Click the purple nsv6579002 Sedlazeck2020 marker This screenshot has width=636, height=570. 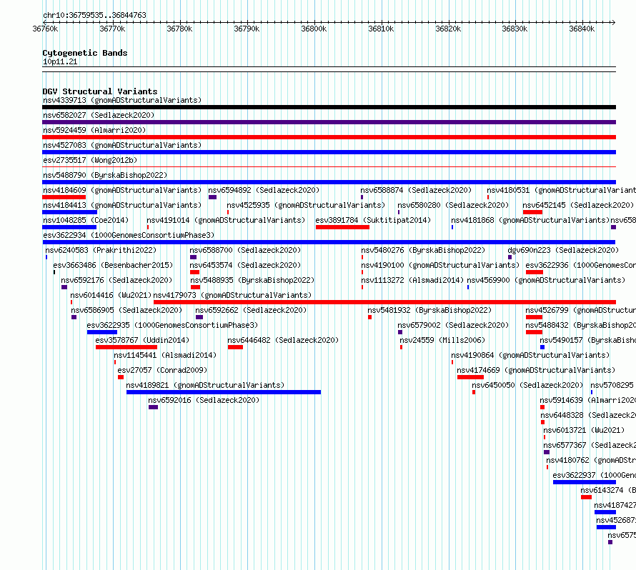(400, 332)
